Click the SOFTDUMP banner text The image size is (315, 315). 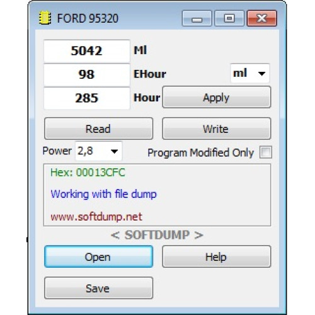[157, 235]
